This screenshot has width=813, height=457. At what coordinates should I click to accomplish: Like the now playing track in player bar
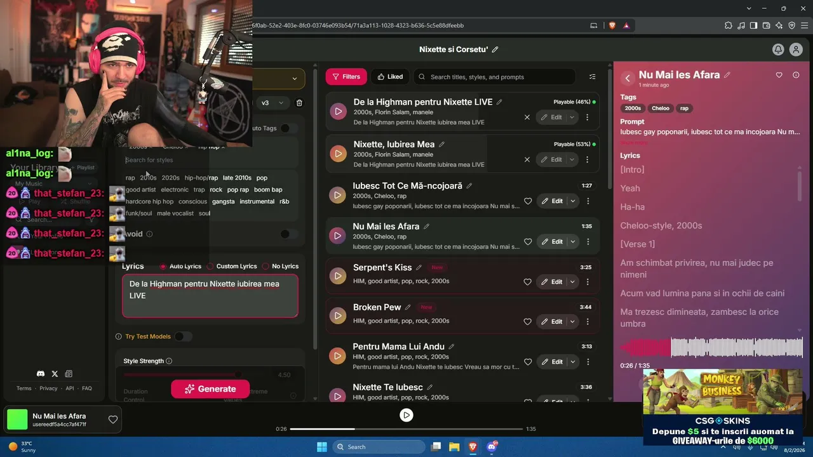[x=113, y=420]
